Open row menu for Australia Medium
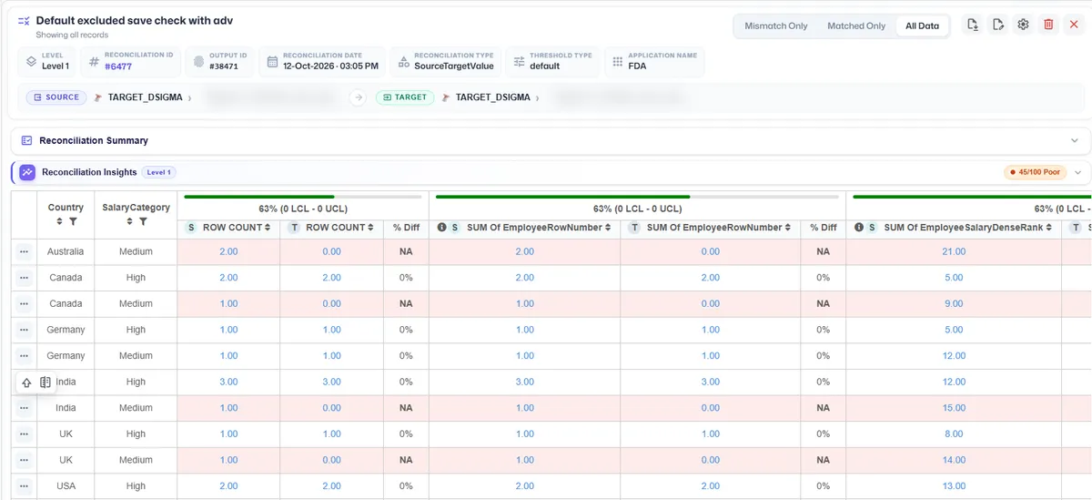 click(24, 252)
